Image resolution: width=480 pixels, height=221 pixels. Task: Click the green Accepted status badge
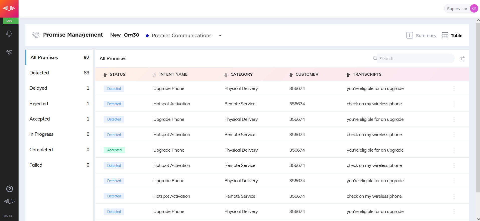pos(114,150)
